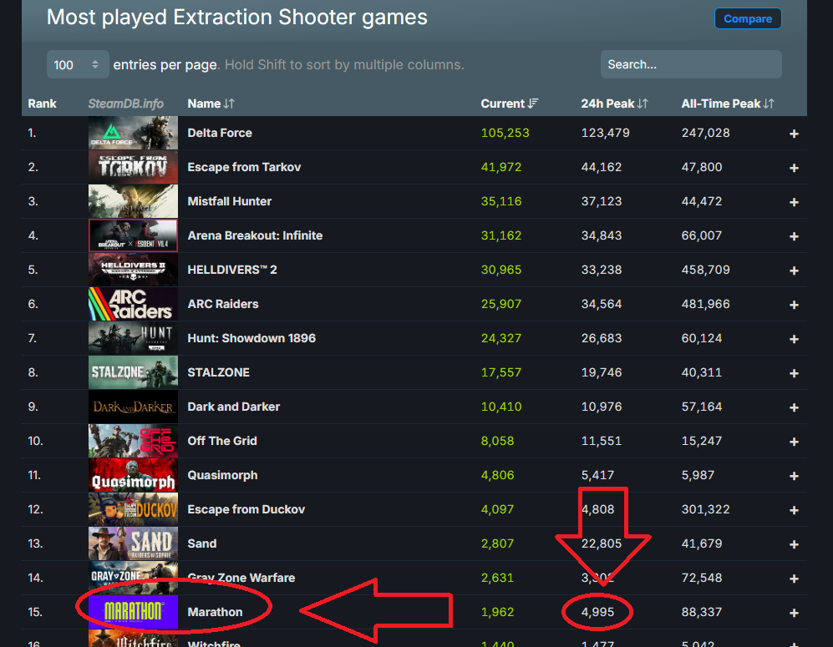Add Dark and Darker with plus icon
833x647 pixels.
[x=794, y=407]
